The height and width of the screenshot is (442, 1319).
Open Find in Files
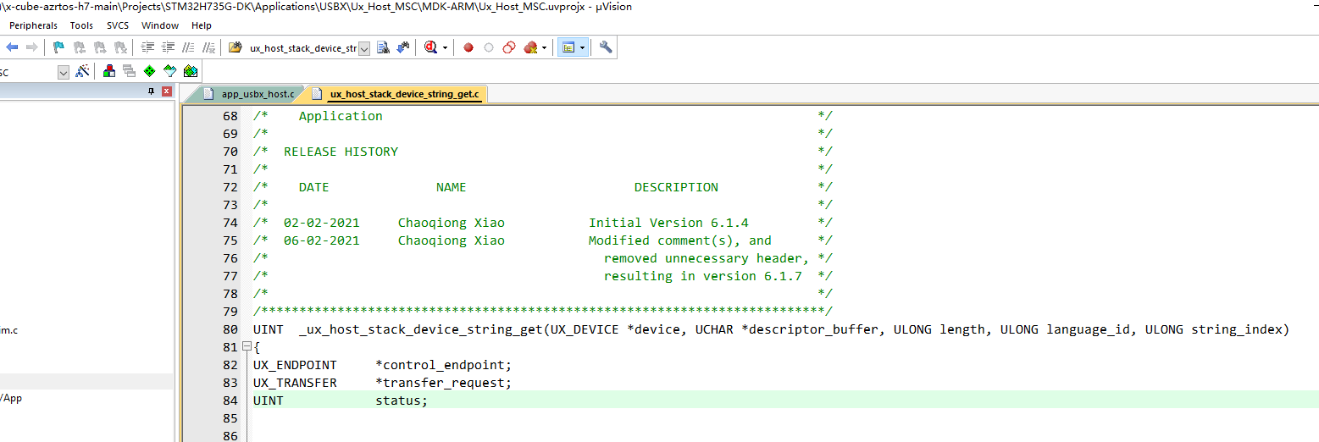[x=236, y=47]
